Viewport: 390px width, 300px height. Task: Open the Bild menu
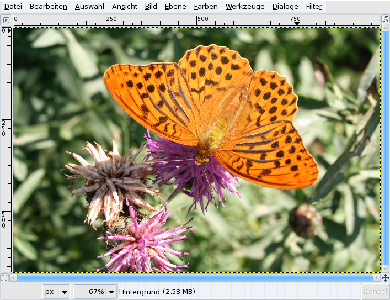click(x=151, y=7)
